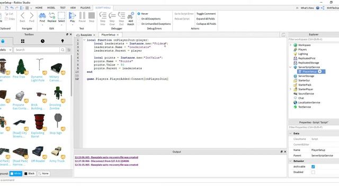This screenshot has width=339, height=190.
Task: Expand the Workspace tree node
Action: click(x=291, y=45)
